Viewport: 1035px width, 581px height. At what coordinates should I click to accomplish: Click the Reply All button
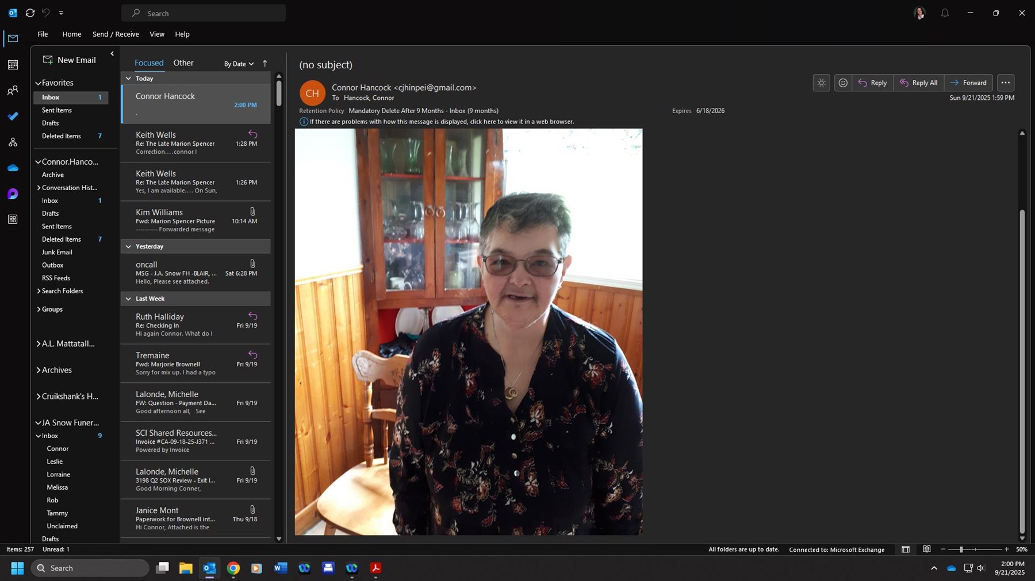pos(918,83)
